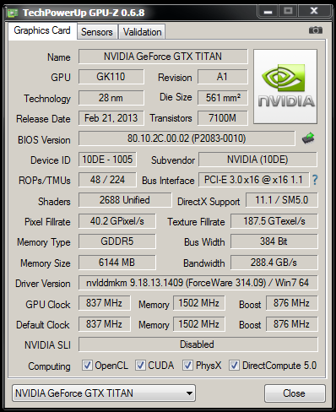
Task: Toggle the CUDA checkbox
Action: [140, 365]
